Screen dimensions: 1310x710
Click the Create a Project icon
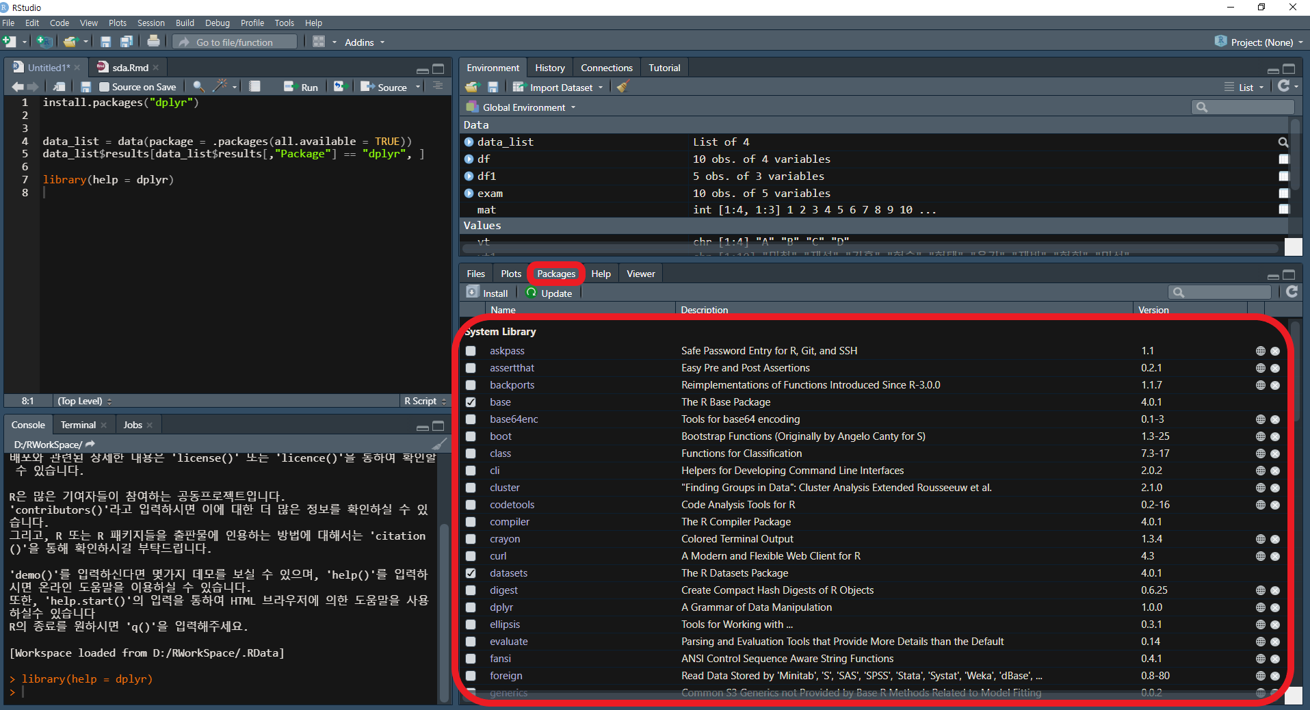pos(44,42)
